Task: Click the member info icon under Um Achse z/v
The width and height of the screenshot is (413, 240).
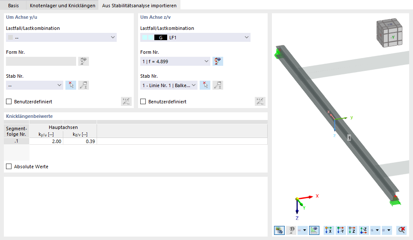Action: pos(218,85)
